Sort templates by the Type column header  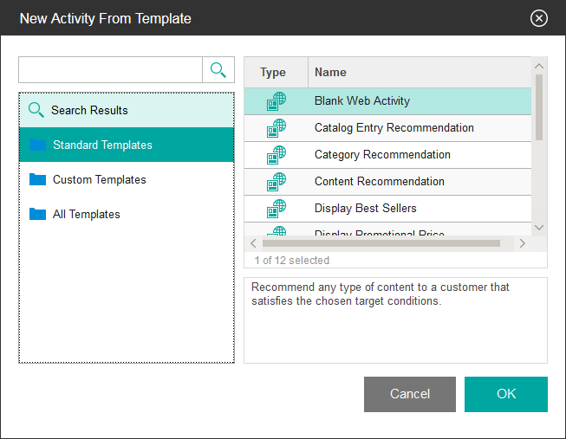[273, 73]
